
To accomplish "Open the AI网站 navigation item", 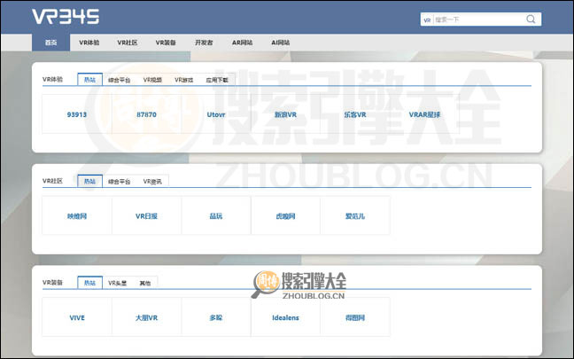I will click(x=281, y=43).
